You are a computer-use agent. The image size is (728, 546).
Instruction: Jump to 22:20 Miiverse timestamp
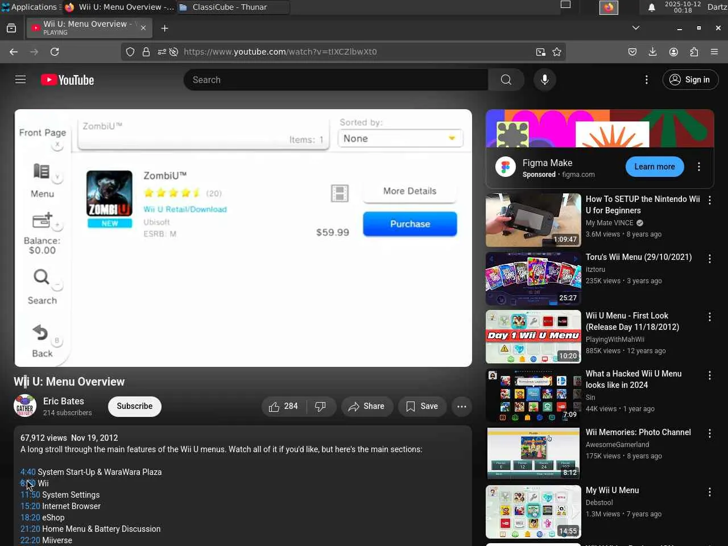(x=30, y=540)
